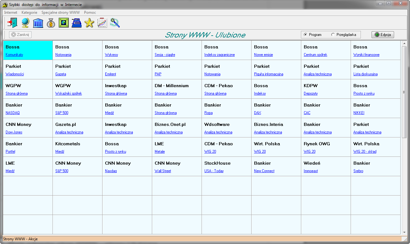Open CNN Money Dow Jones link
The image size is (410, 244).
[14, 132]
